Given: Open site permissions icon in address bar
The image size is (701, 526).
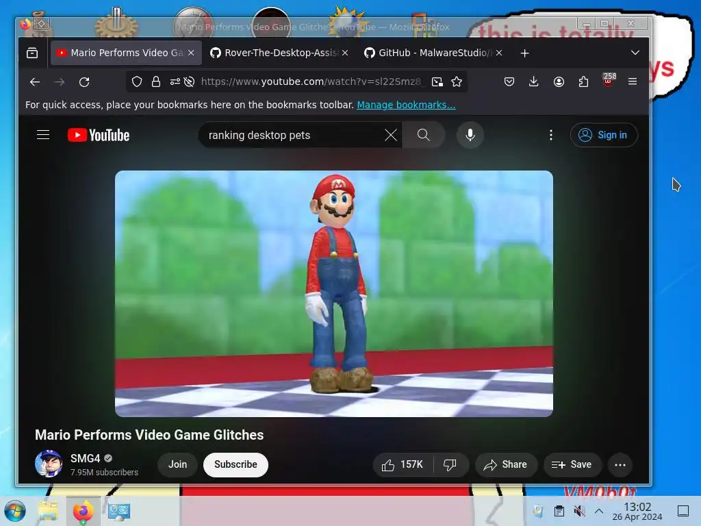Looking at the screenshot, I should (175, 82).
